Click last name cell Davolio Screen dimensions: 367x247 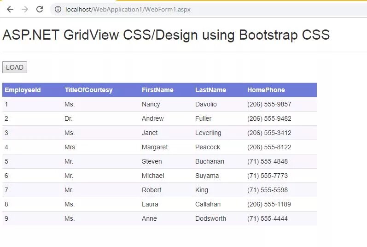click(x=206, y=104)
